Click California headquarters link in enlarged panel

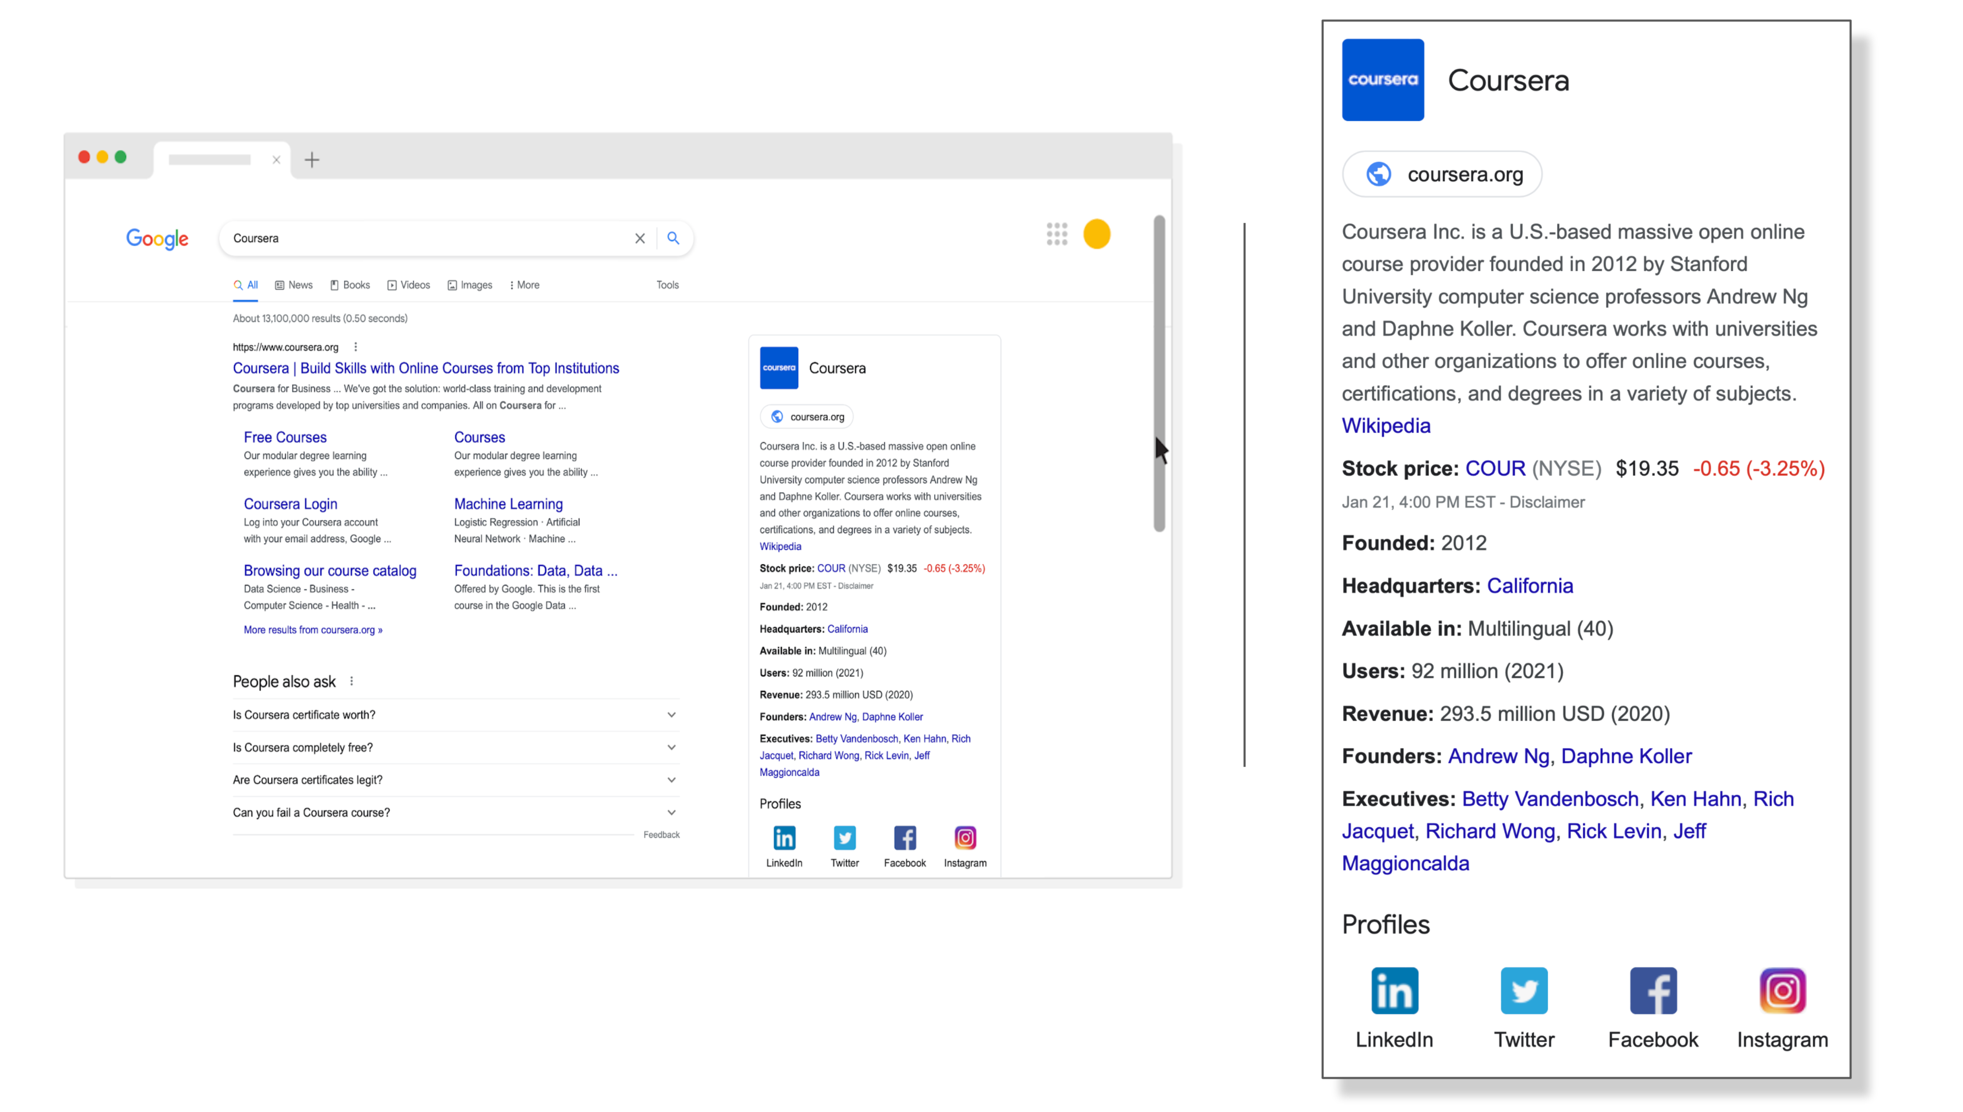click(1530, 586)
